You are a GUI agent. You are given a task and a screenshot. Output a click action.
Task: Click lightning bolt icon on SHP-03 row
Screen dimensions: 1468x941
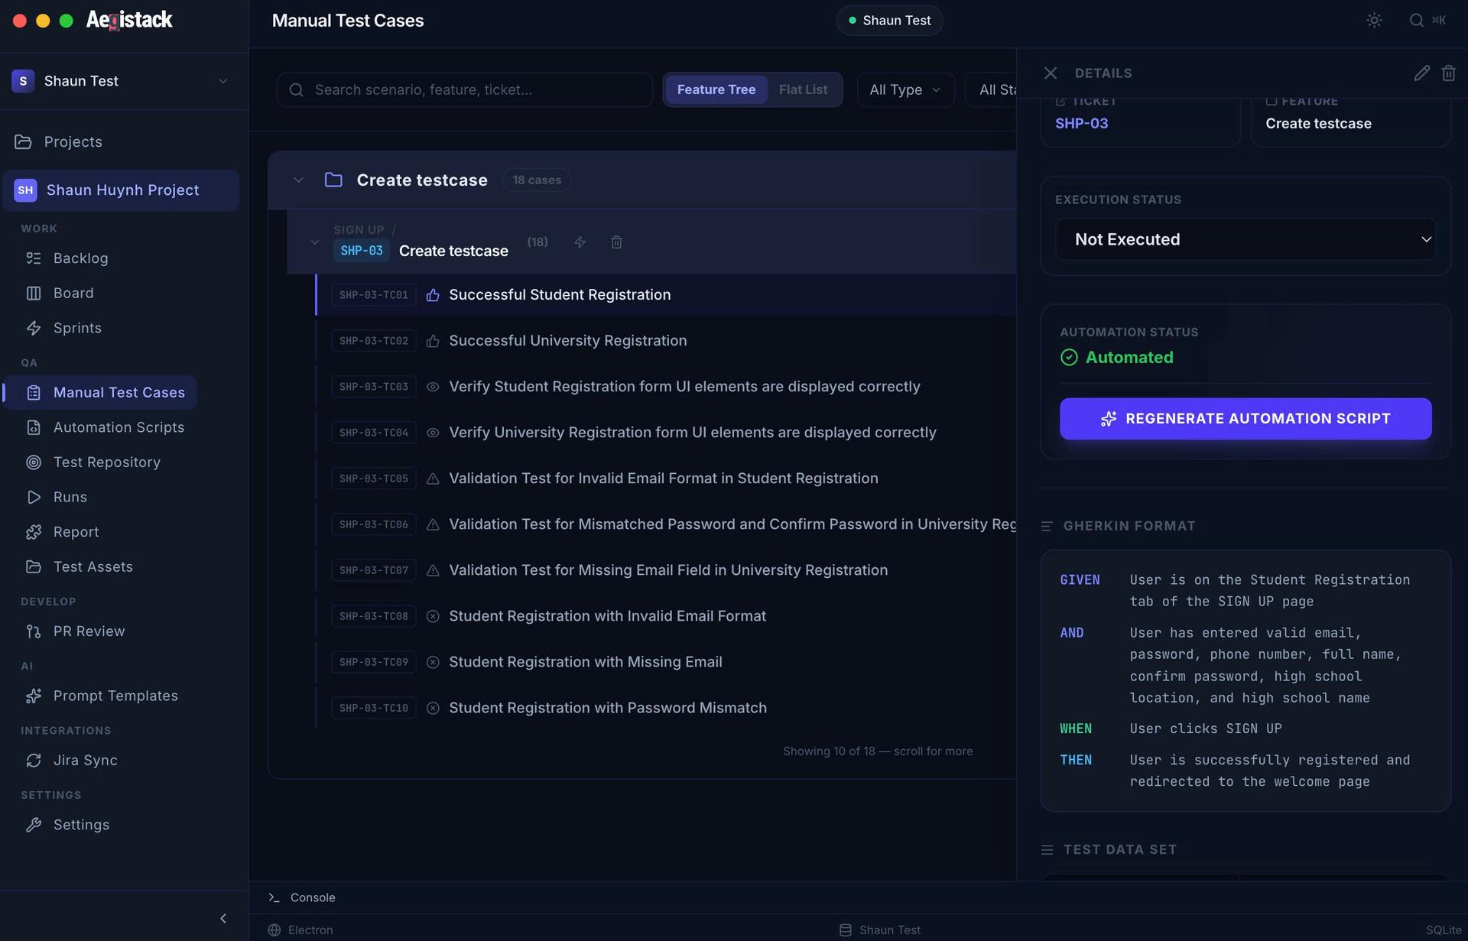point(580,242)
